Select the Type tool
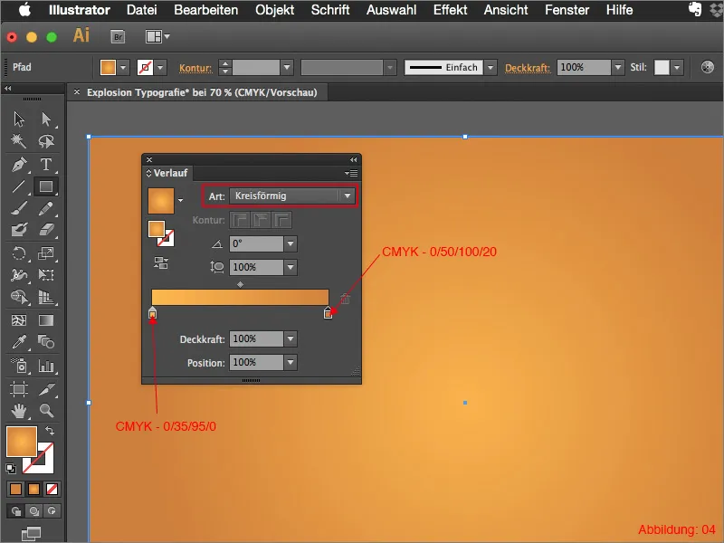 (x=46, y=165)
